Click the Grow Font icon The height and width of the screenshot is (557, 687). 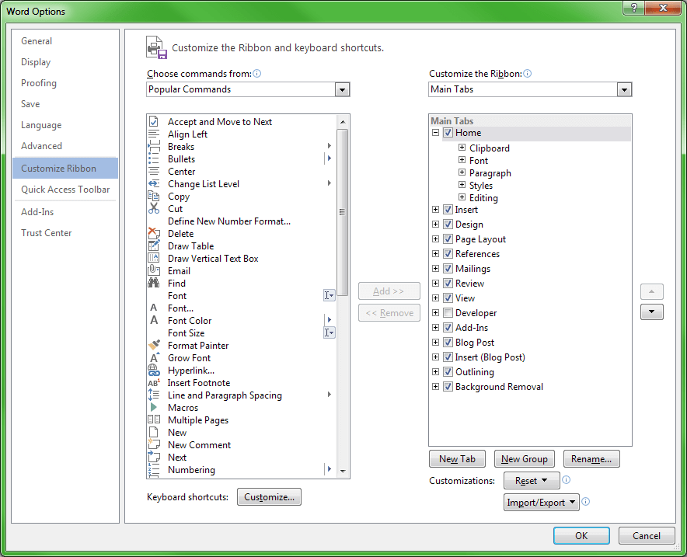click(153, 358)
